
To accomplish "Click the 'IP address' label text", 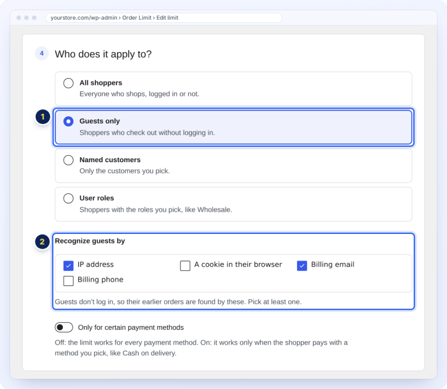I will click(x=95, y=264).
